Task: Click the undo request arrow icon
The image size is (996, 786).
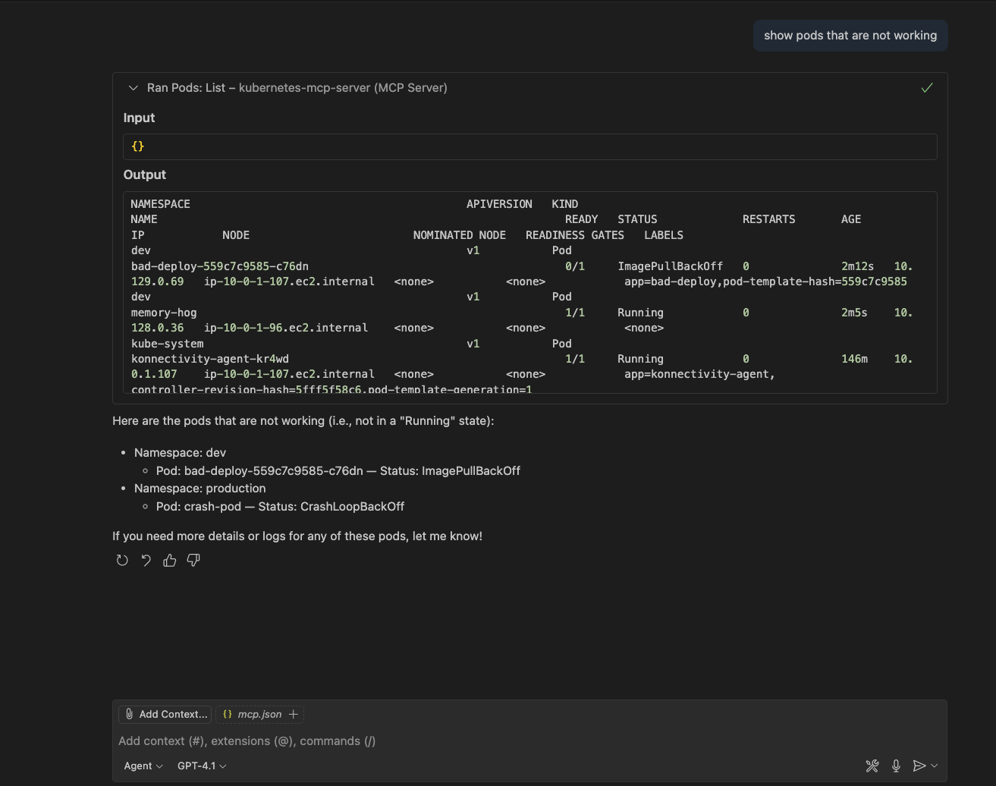Action: click(146, 561)
